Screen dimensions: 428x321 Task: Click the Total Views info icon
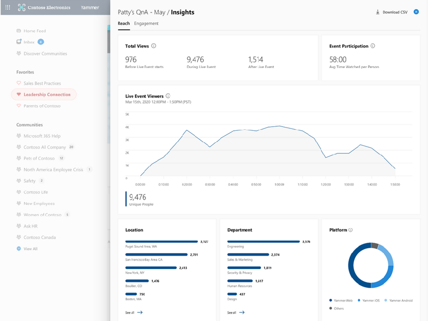154,46
